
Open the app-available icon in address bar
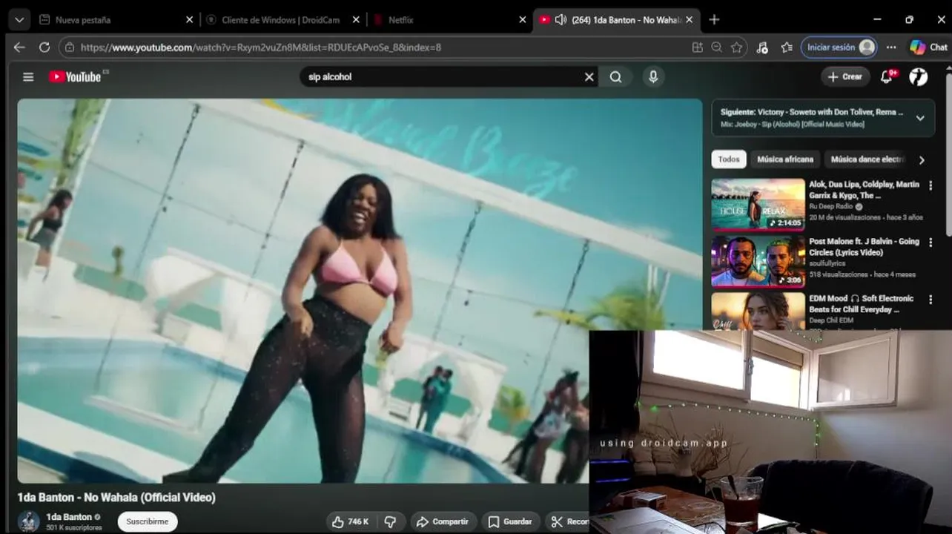(x=697, y=47)
